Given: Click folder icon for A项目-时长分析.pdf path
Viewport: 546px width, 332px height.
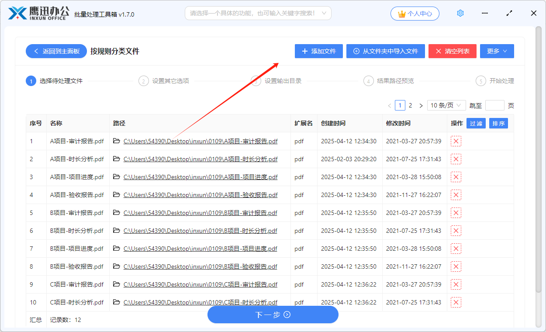Looking at the screenshot, I should pyautogui.click(x=116, y=159).
